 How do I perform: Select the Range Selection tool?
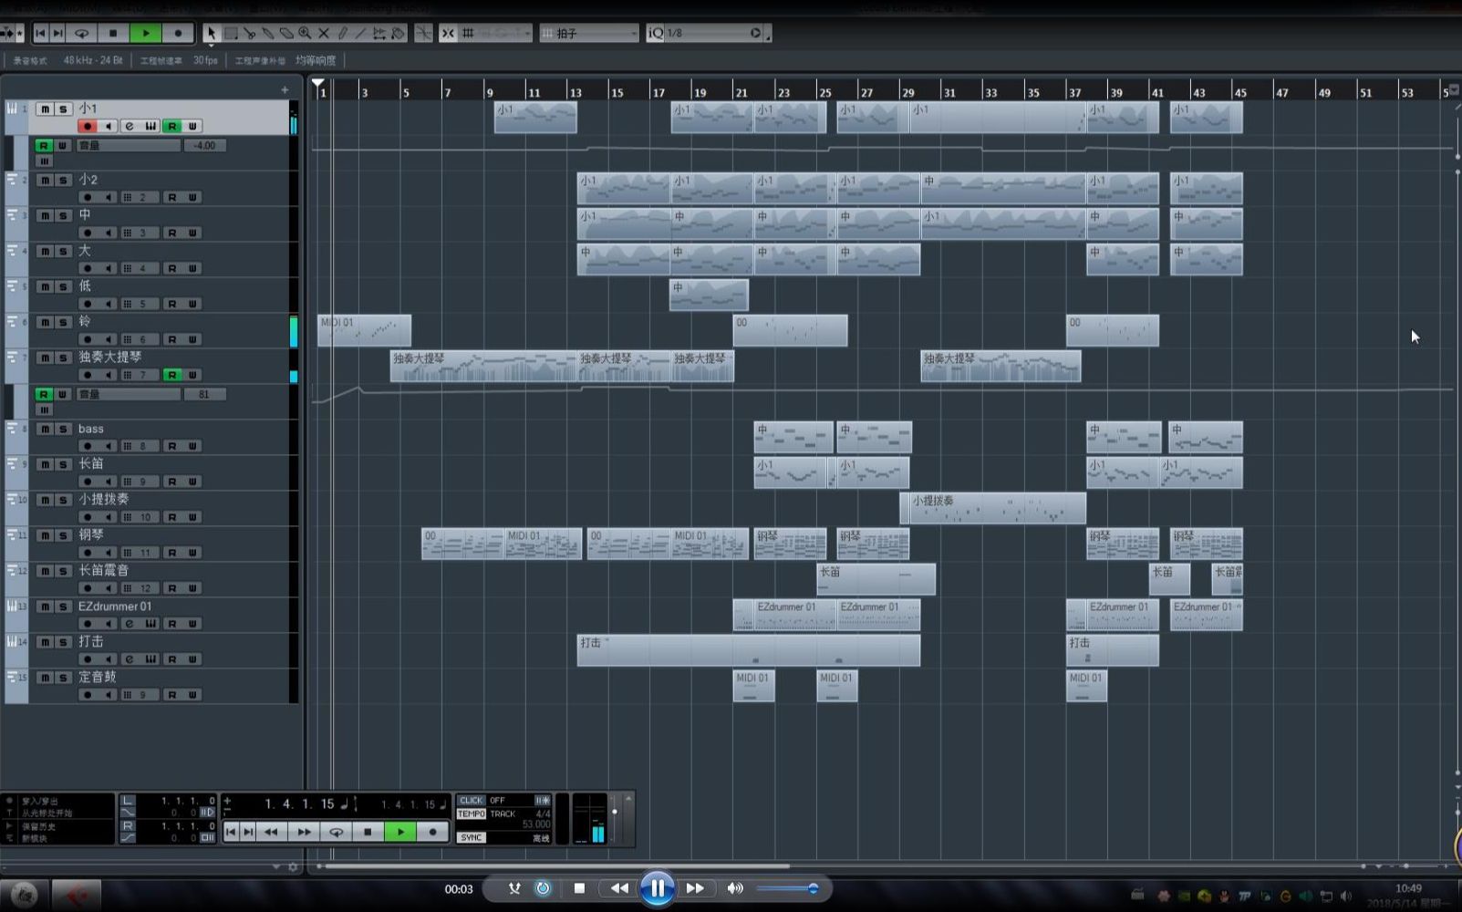point(231,33)
